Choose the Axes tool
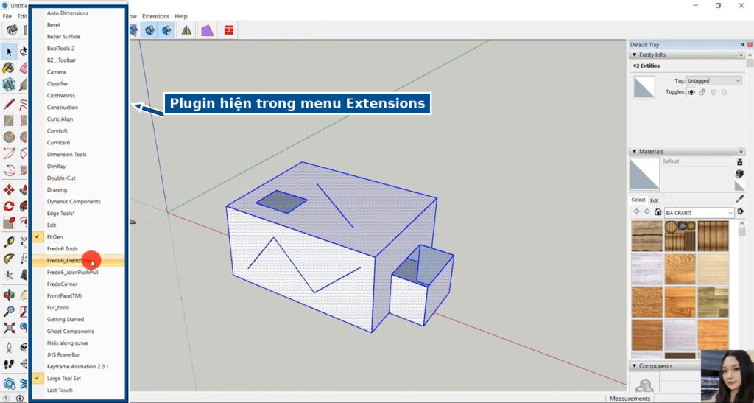Screen dimensions: 754x403 pyautogui.click(x=9, y=275)
